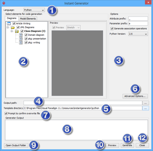The height and width of the screenshot is (151, 153).
Task: Click the Generate button
Action: click(x=127, y=145)
